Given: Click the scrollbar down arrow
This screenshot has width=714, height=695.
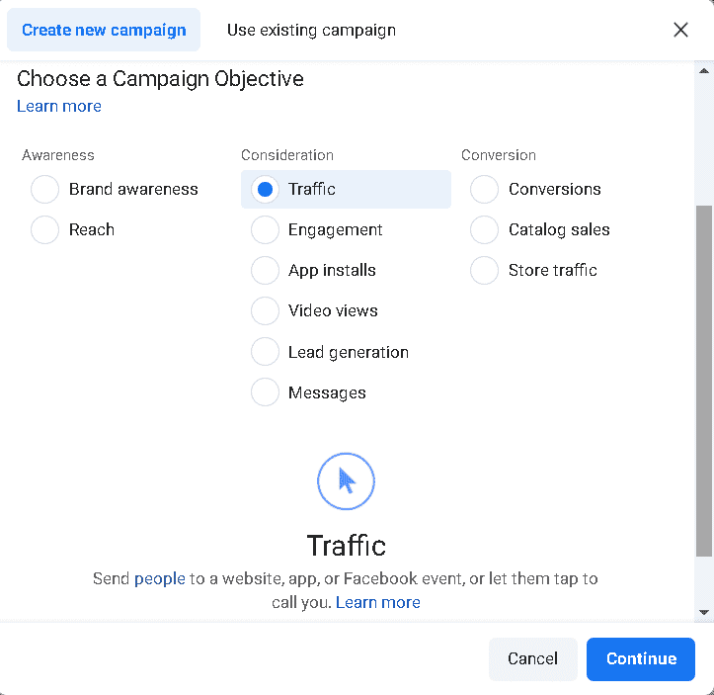Looking at the screenshot, I should 704,612.
